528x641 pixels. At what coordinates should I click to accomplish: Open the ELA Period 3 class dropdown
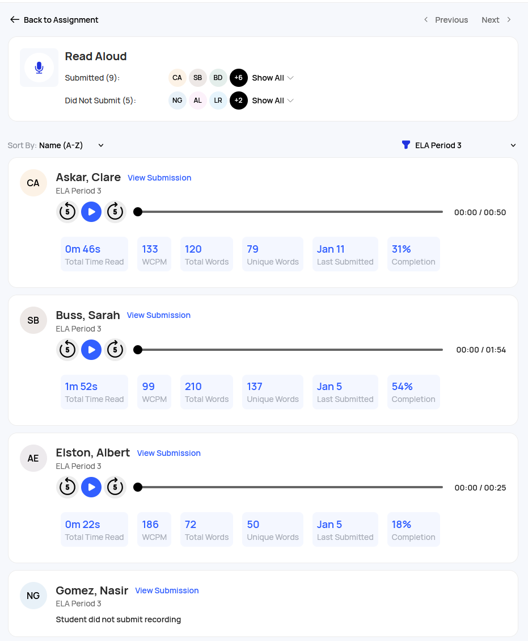(459, 145)
